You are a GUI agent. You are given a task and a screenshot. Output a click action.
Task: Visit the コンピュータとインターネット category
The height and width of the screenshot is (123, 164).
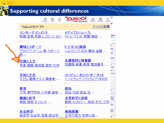tap(84, 75)
